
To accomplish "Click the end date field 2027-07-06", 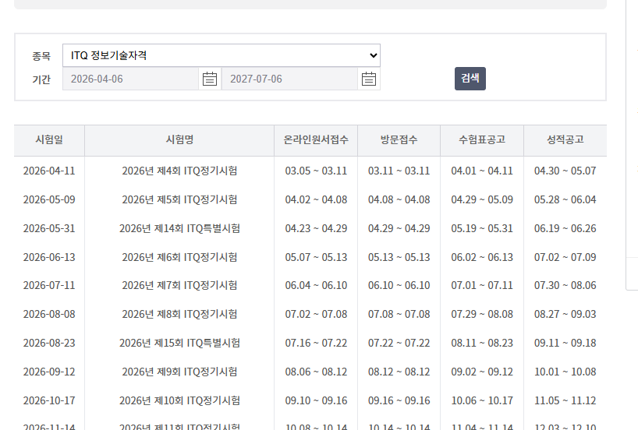I will 289,79.
